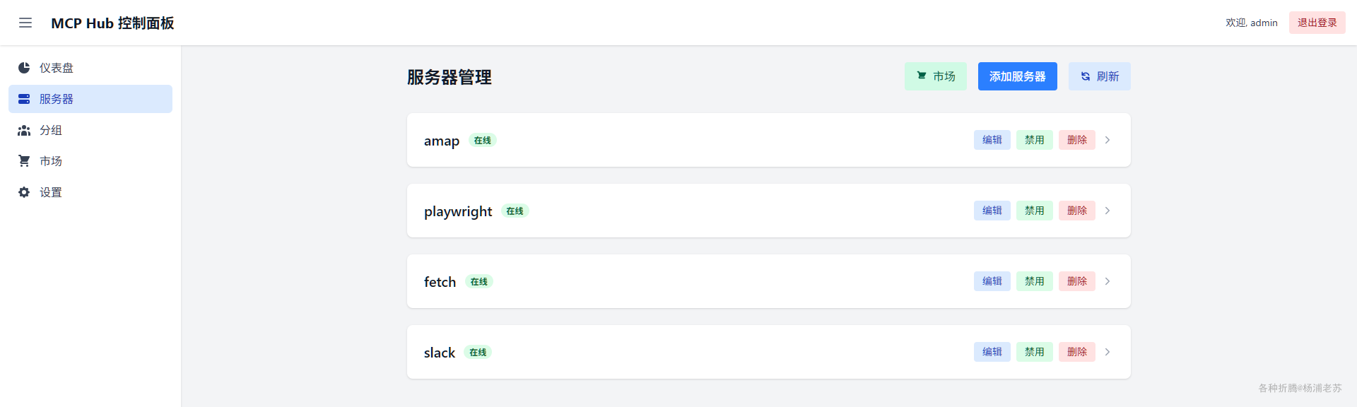Disable the slack server
Image resolution: width=1357 pixels, height=407 pixels.
[1034, 352]
